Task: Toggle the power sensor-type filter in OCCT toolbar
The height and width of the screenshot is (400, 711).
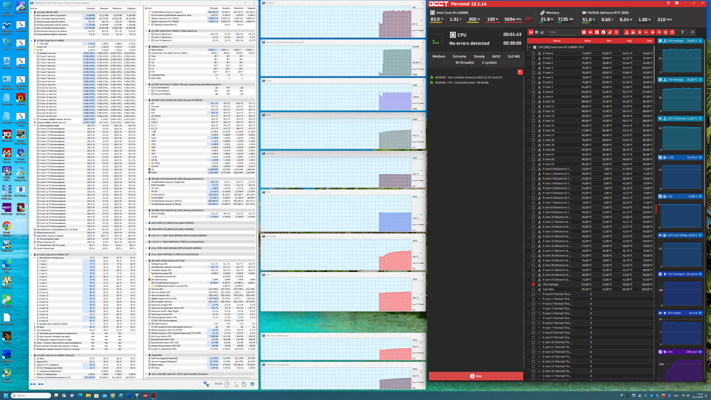Action: [x=640, y=32]
